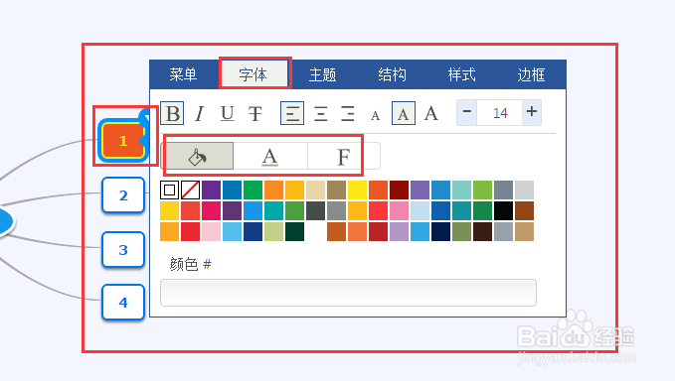Select mind map node 3
The image size is (675, 381).
coord(123,250)
